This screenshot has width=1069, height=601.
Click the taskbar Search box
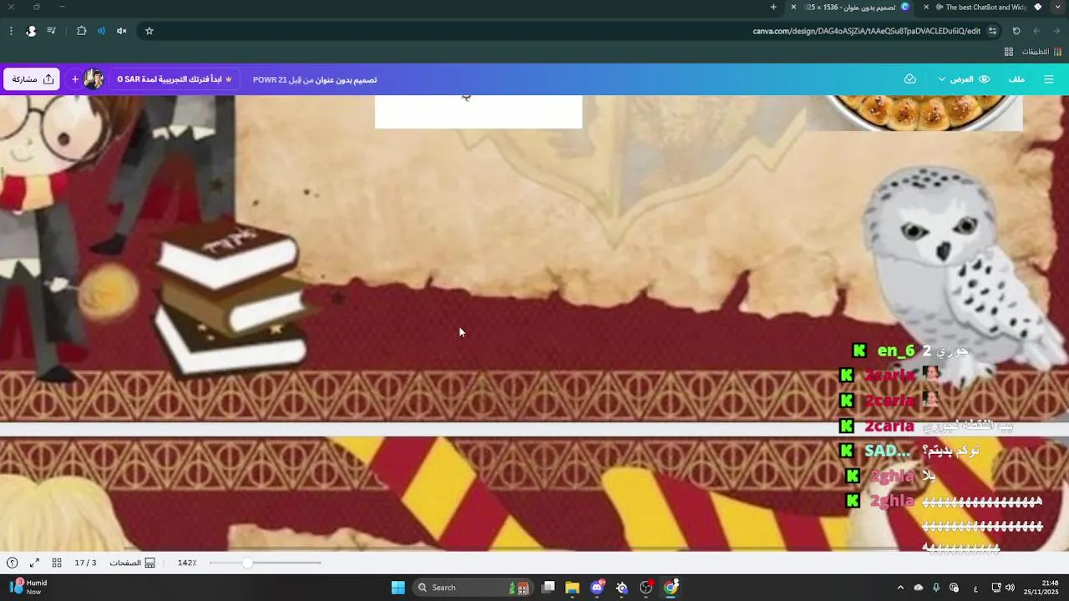tap(474, 588)
